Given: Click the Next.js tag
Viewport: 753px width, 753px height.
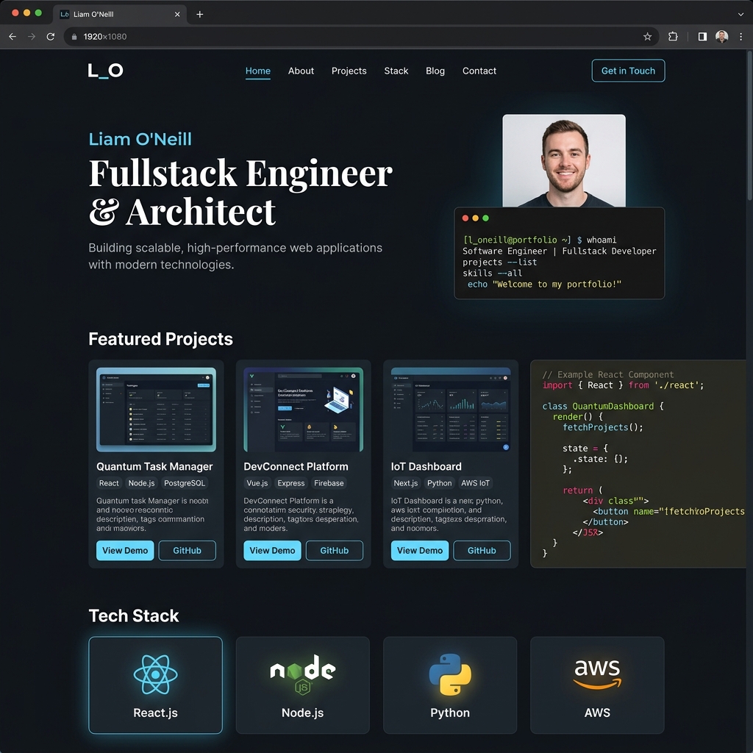Looking at the screenshot, I should click(x=405, y=483).
